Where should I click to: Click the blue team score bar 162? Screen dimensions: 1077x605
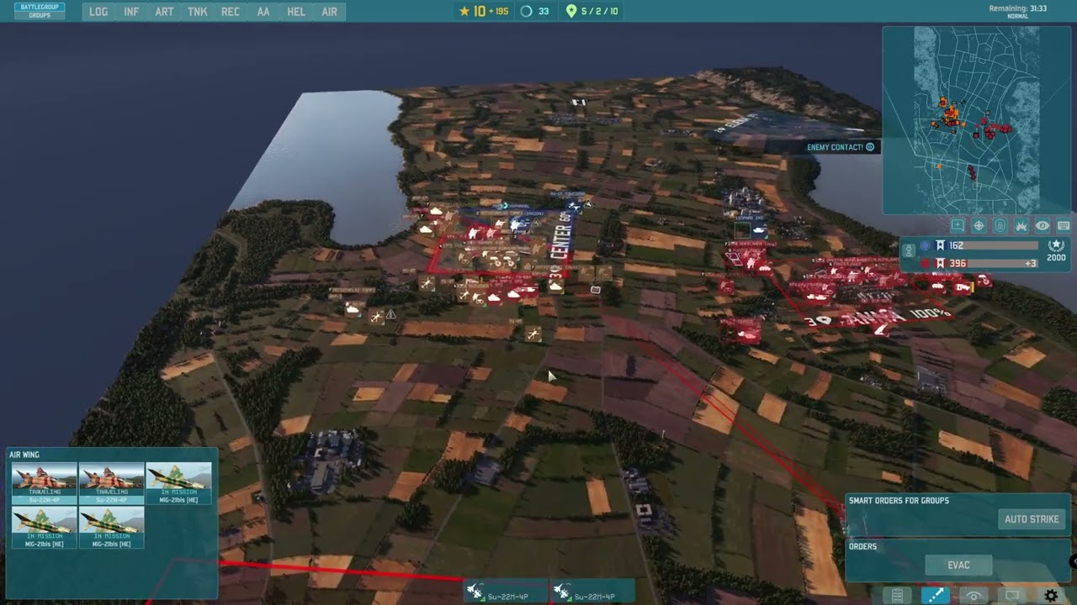981,245
